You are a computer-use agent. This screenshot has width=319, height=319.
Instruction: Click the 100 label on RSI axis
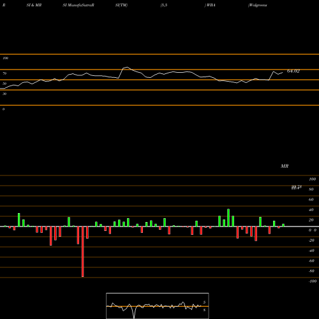tap(5, 58)
